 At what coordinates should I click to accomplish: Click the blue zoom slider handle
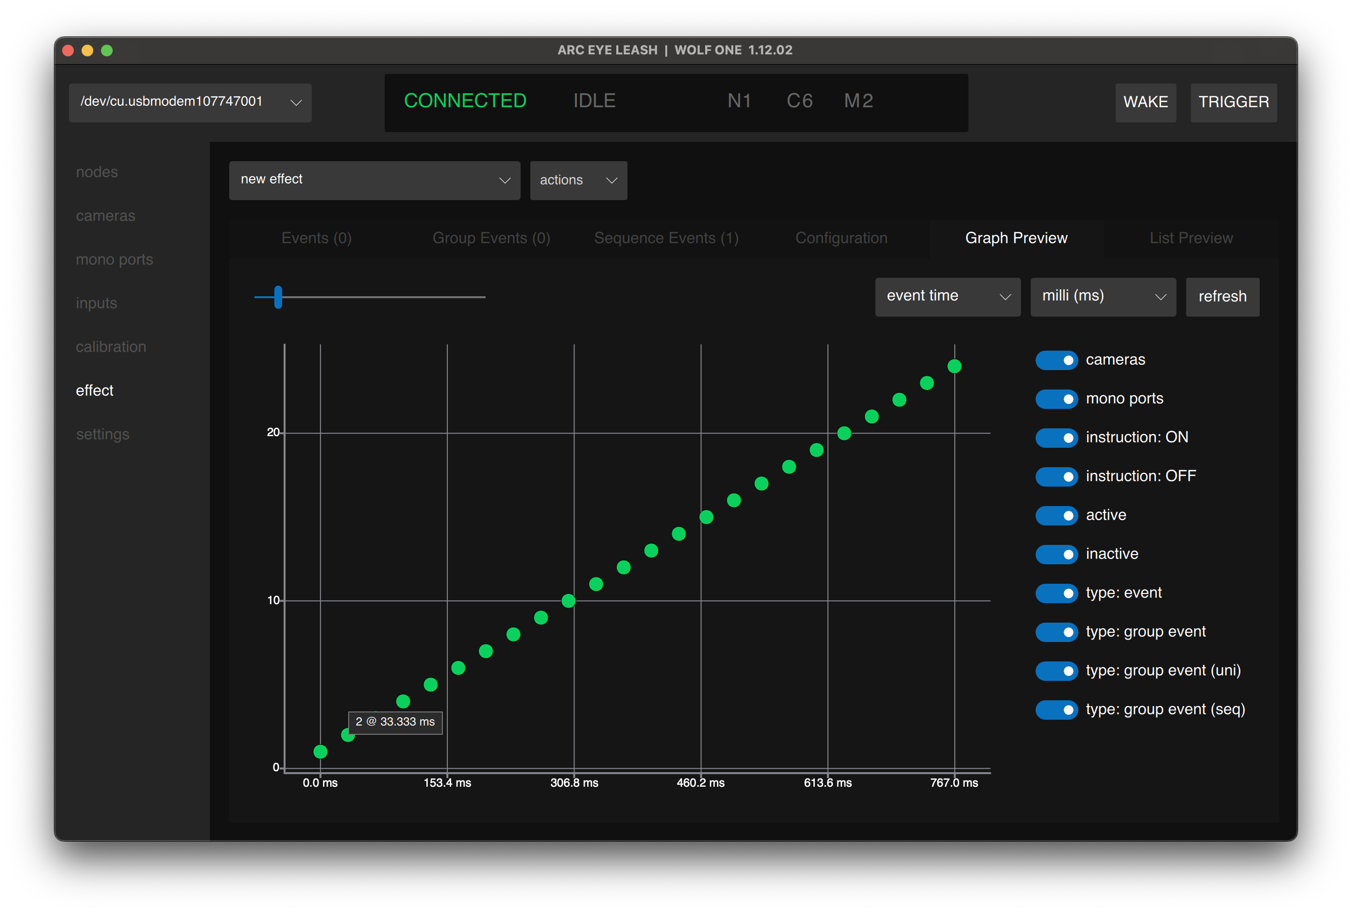point(278,297)
